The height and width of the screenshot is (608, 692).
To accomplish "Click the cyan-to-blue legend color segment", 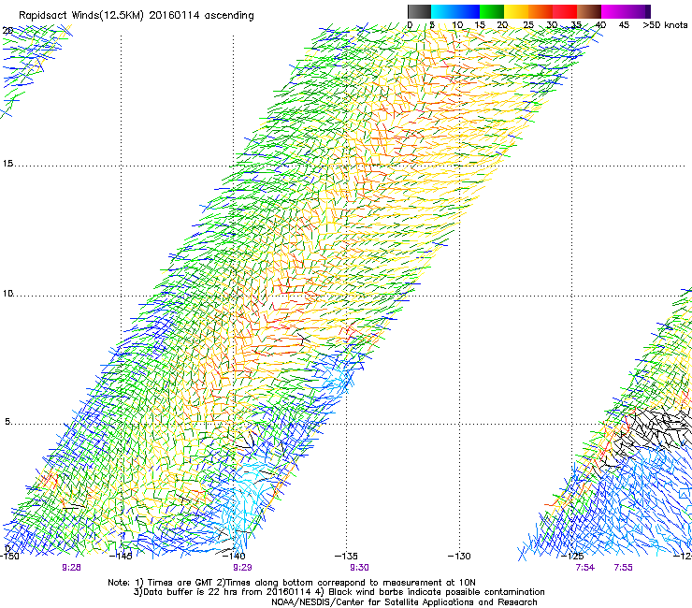I will tap(455, 11).
